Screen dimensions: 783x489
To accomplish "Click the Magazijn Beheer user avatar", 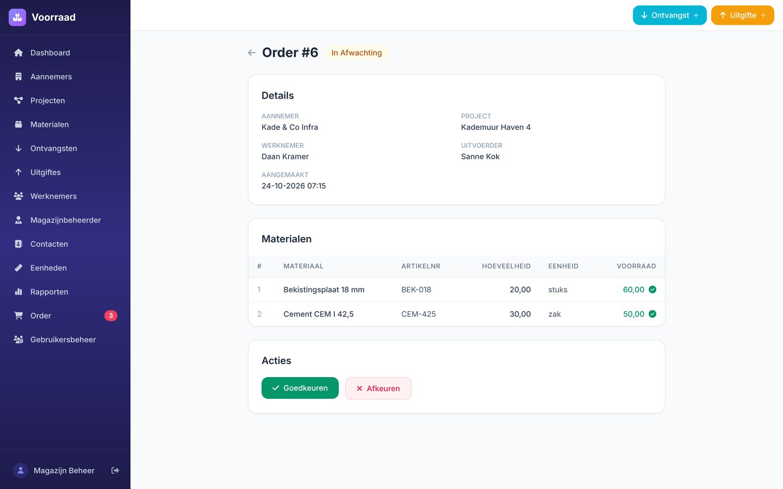I will point(21,471).
